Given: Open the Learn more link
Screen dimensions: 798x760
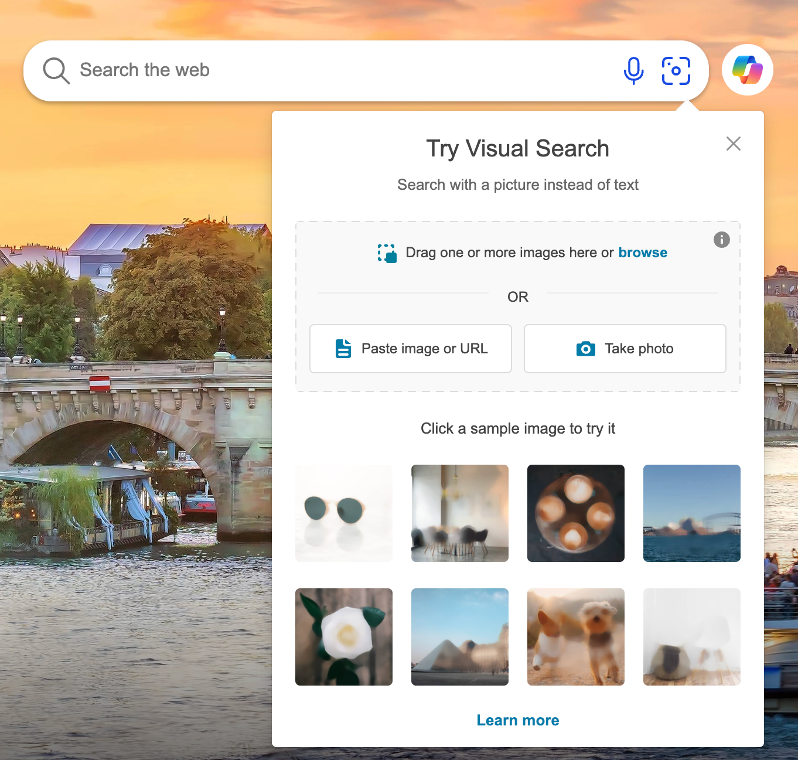Looking at the screenshot, I should pyautogui.click(x=517, y=720).
